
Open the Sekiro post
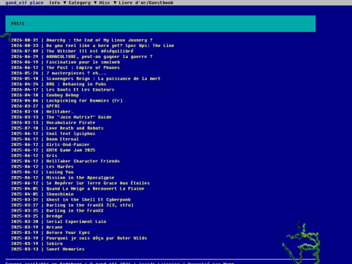point(54,244)
